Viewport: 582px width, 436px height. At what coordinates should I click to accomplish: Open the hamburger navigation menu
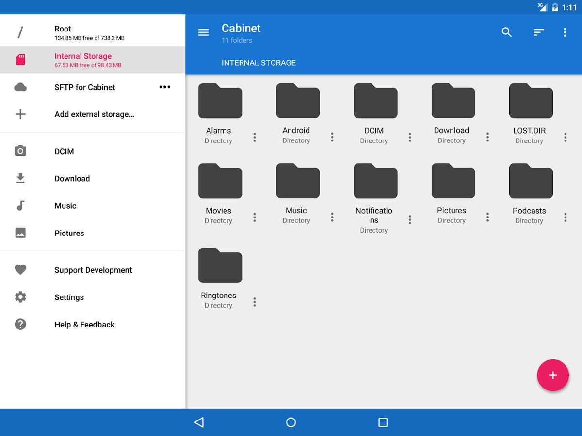[x=204, y=32]
